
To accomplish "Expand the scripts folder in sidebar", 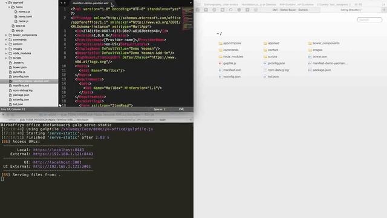I will [x=6, y=58].
